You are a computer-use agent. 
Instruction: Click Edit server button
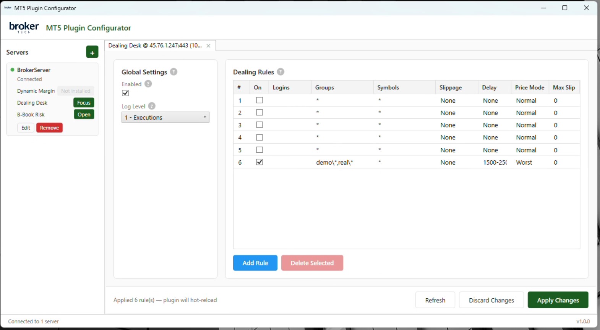26,128
